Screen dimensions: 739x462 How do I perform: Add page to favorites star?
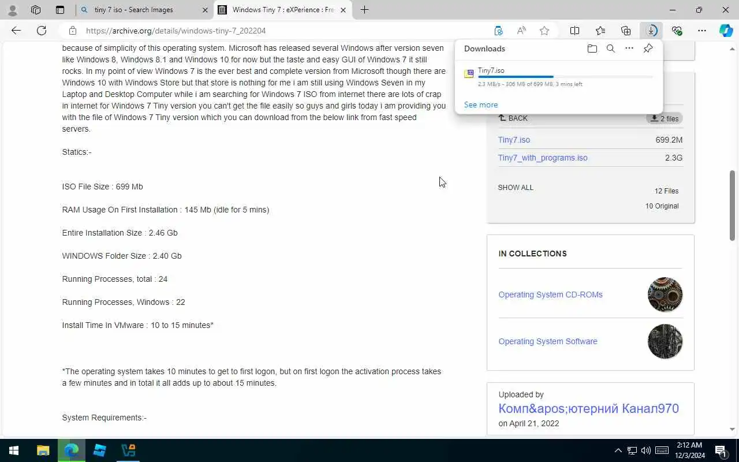[x=544, y=31]
